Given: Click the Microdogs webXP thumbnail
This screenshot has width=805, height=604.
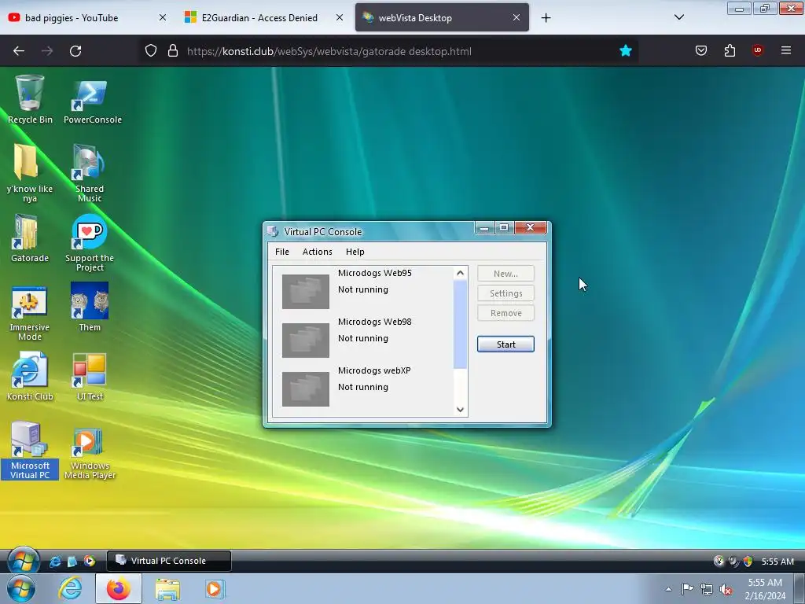Looking at the screenshot, I should click(x=306, y=389).
